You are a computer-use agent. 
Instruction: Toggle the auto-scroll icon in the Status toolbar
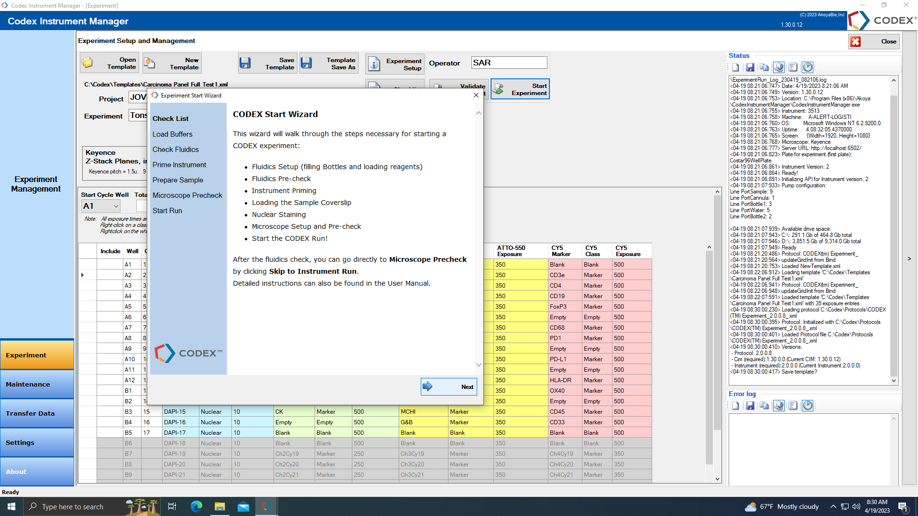point(779,67)
